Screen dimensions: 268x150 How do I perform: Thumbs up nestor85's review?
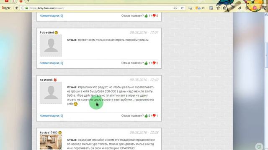click(x=146, y=116)
